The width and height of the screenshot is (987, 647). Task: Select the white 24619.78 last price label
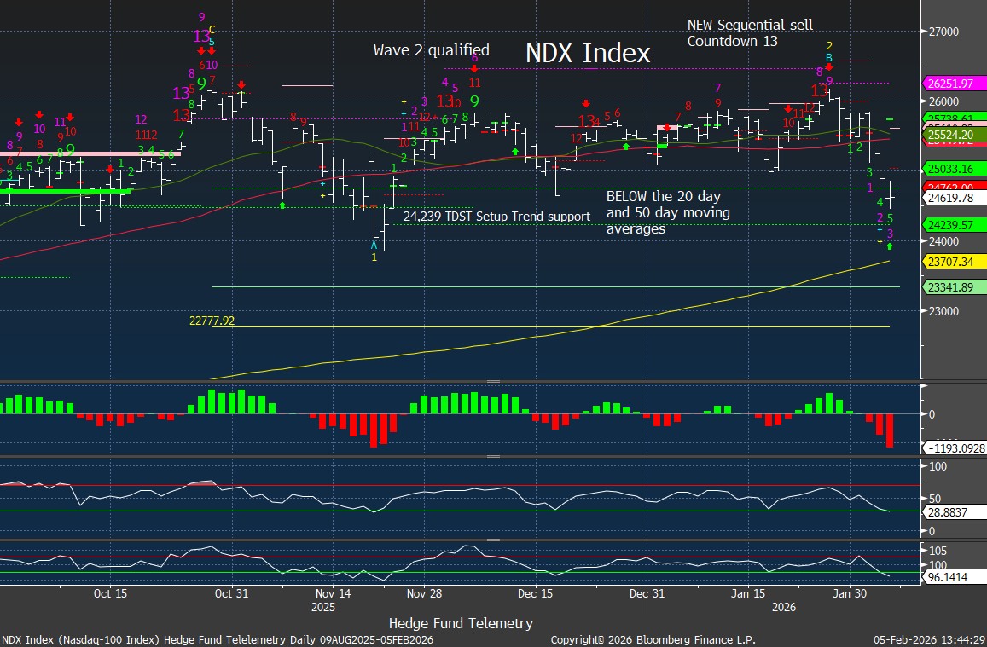tap(954, 198)
